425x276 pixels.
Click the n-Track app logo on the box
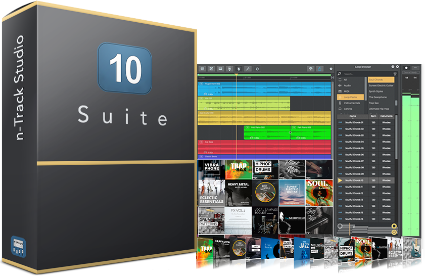(x=18, y=247)
